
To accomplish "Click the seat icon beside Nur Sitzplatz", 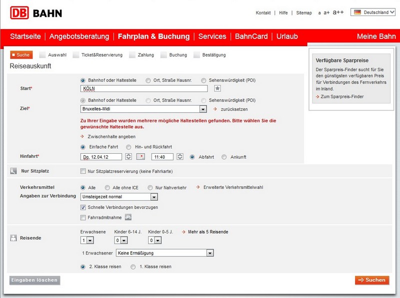I will coord(13,171).
